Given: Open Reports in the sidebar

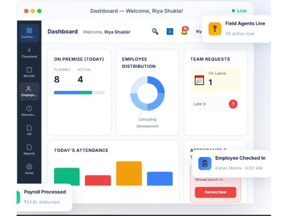Looking at the screenshot, I should coord(29,150).
